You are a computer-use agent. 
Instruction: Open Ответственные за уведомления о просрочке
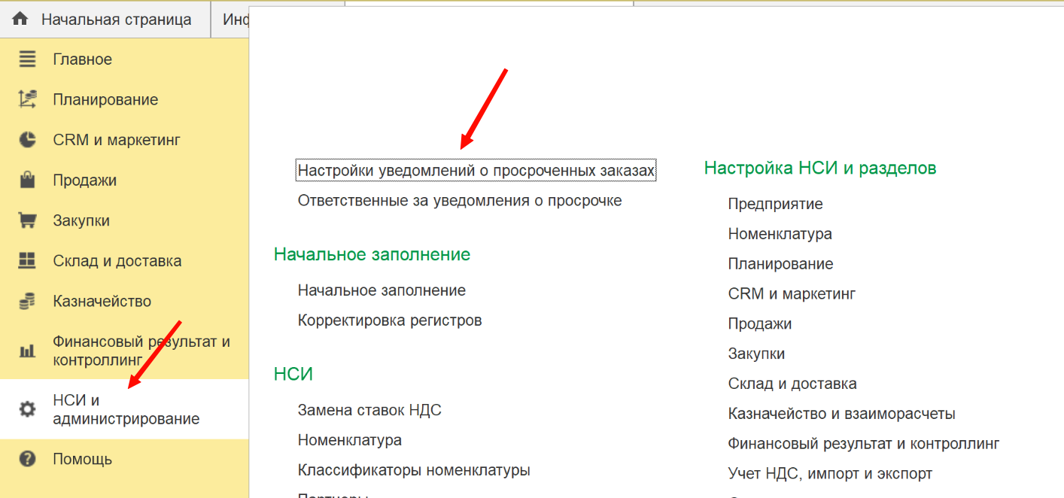coord(460,201)
